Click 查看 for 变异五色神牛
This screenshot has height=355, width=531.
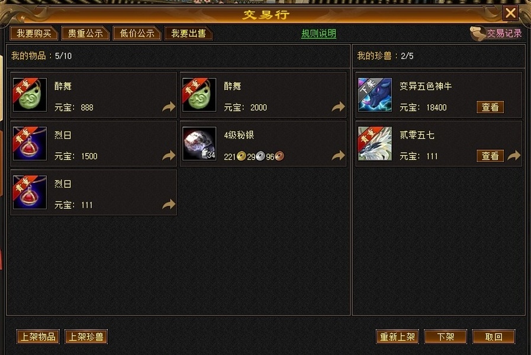click(490, 107)
